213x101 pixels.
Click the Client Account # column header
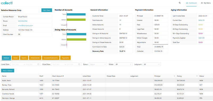[66, 76]
